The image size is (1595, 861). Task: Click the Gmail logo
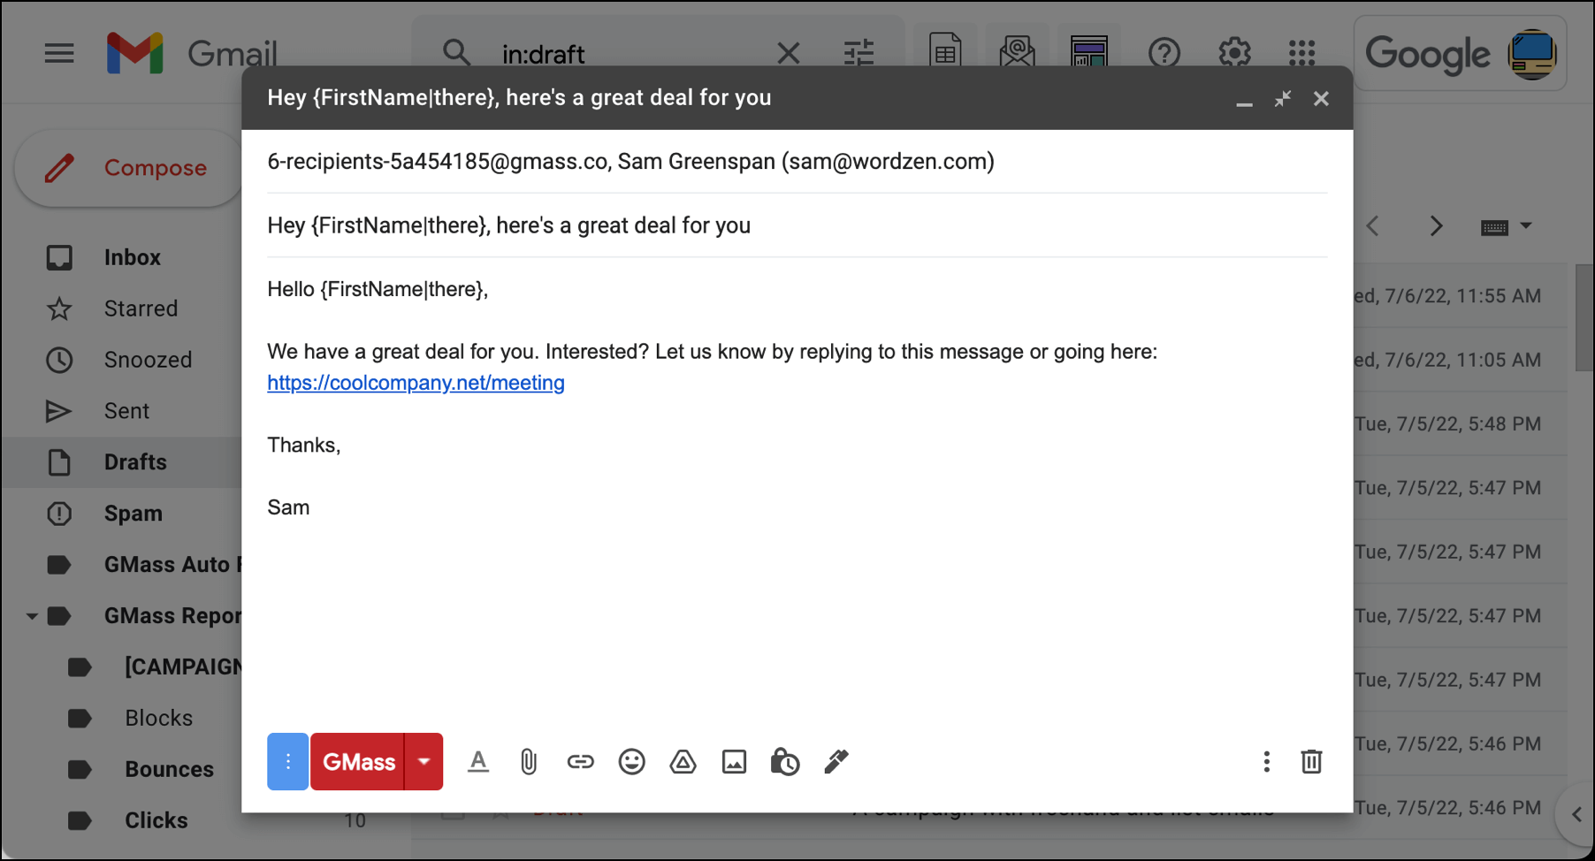click(192, 53)
